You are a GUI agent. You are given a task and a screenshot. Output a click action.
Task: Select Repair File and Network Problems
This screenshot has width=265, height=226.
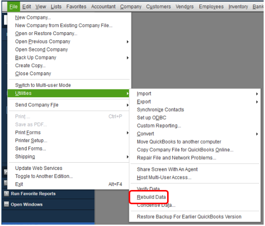coord(195,158)
